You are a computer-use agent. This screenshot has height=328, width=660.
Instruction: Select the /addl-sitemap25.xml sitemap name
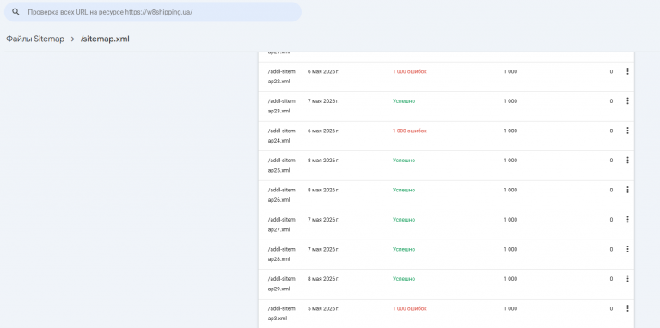(282, 165)
